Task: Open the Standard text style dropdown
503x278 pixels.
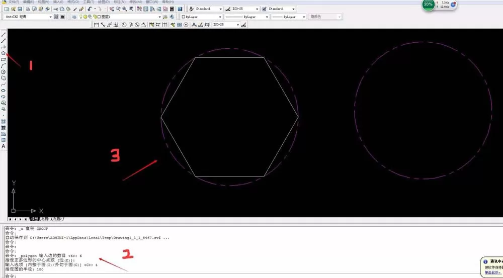Action: (220, 9)
